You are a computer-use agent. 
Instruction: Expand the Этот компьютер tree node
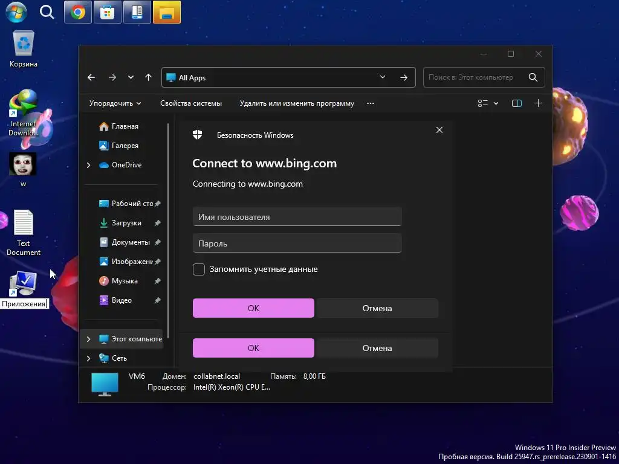tap(88, 339)
